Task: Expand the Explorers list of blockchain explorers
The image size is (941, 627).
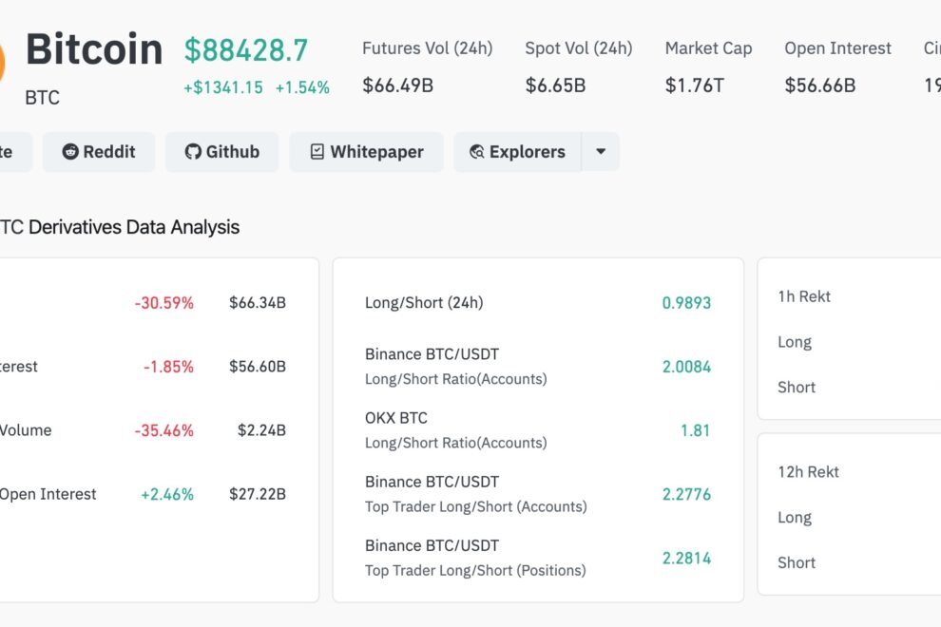Action: (x=601, y=151)
